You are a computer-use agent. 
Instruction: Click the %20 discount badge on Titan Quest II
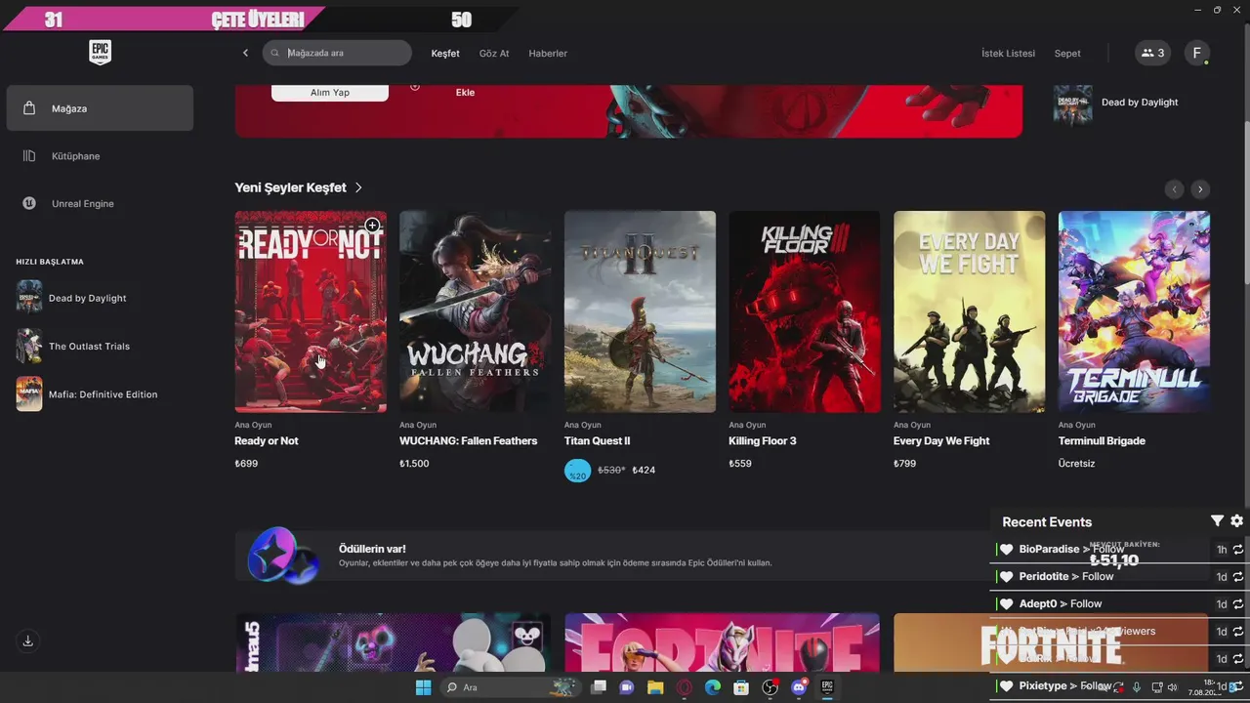point(578,472)
